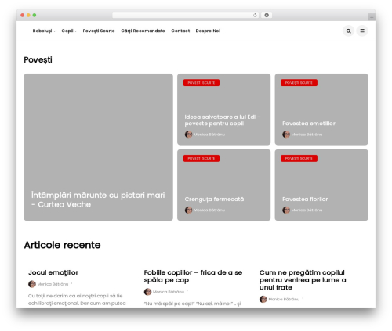
Task: Open Cum ne pregătim copilul article
Action: [x=303, y=280]
